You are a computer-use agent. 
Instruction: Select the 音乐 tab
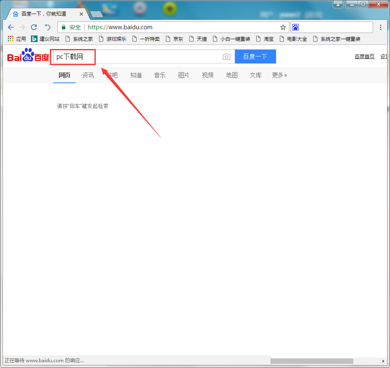coord(160,75)
